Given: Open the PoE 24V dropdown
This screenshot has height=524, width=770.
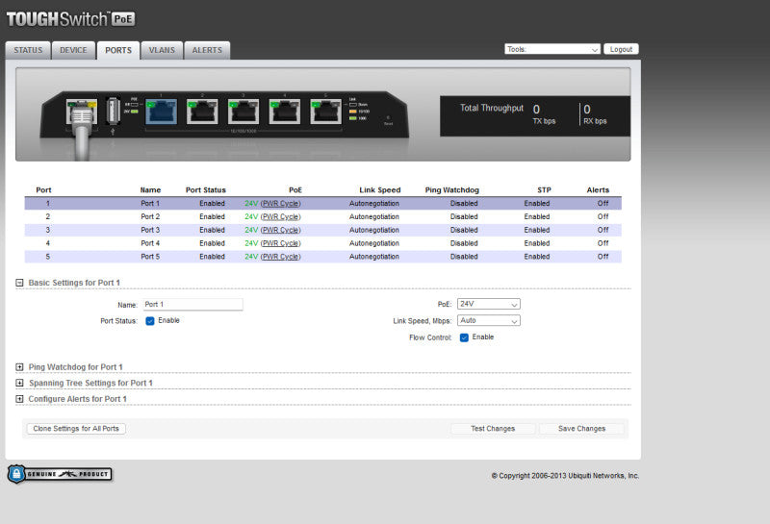Looking at the screenshot, I should 489,304.
